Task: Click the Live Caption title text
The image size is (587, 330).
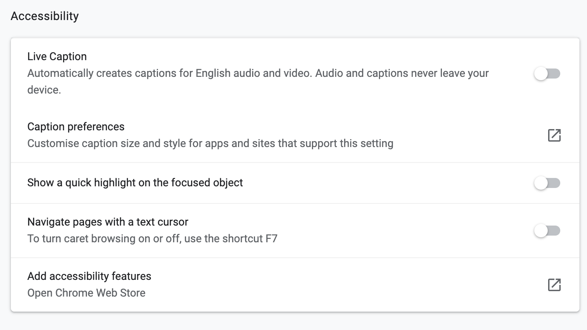Action: click(x=57, y=56)
